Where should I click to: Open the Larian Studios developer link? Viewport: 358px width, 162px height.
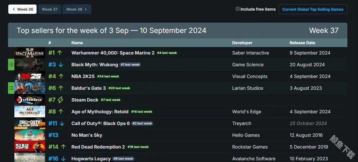point(248,88)
